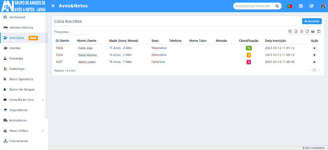Export the list to Excel
The image size is (328, 150).
296,31
